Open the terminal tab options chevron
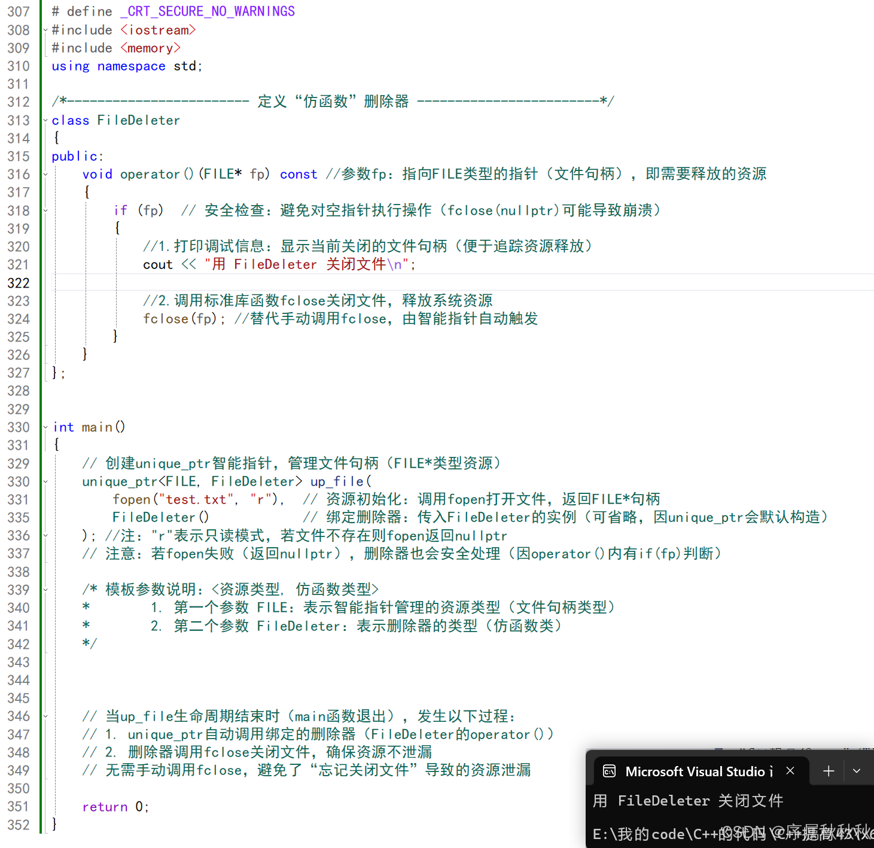The height and width of the screenshot is (848, 874). click(x=857, y=770)
